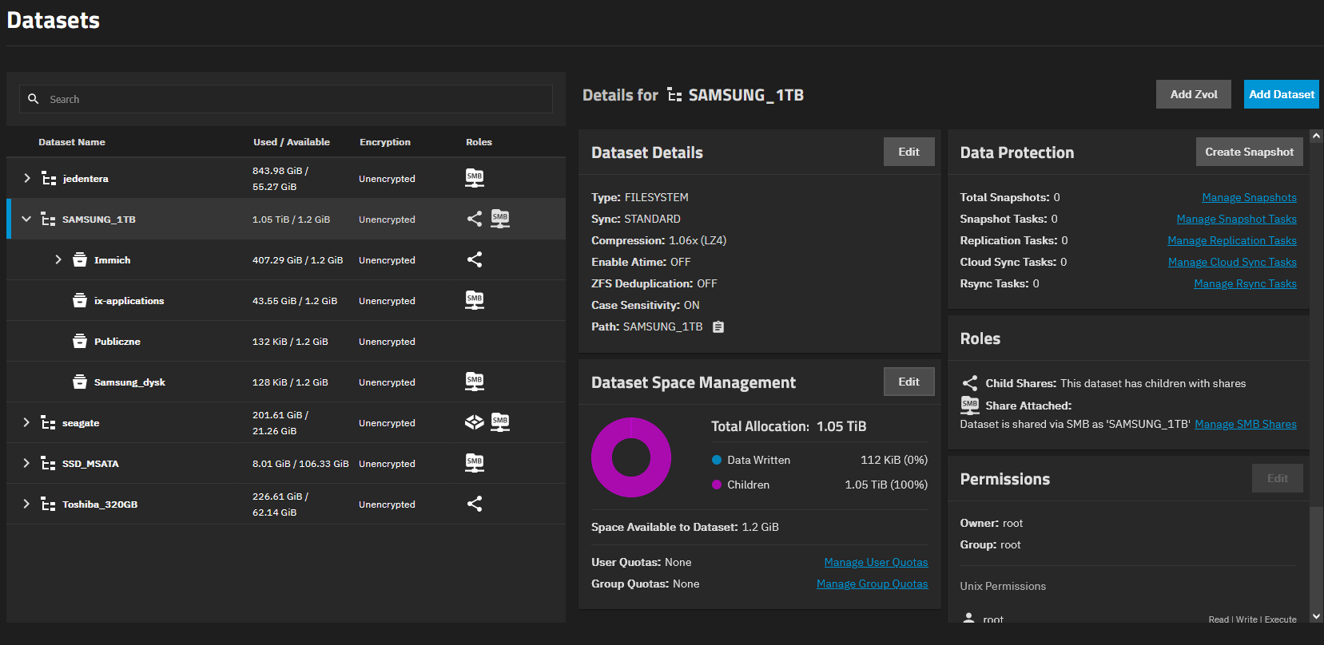Click the SMB icon in SSD_MSATA row
Image resolution: width=1324 pixels, height=645 pixels.
pyautogui.click(x=475, y=463)
